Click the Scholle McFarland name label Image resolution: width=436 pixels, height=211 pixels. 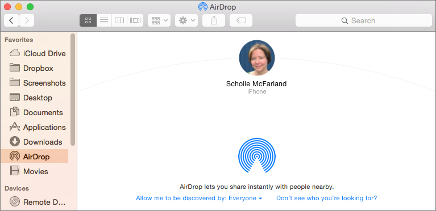(256, 84)
